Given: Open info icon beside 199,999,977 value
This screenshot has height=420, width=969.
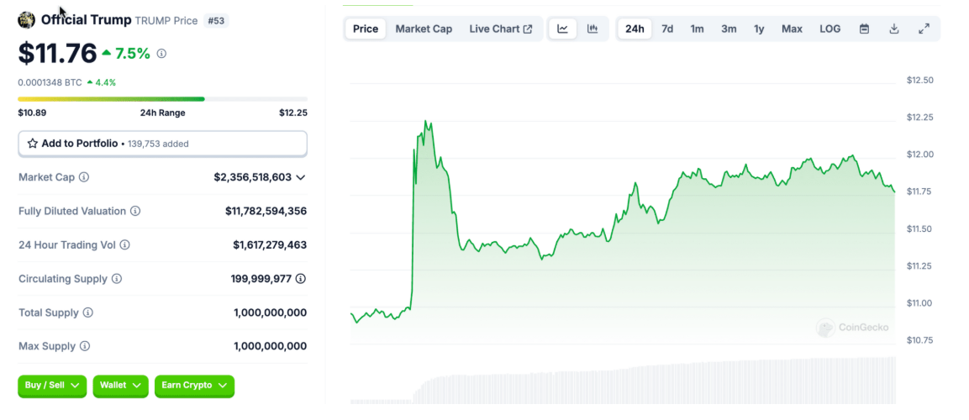Looking at the screenshot, I should click(301, 279).
